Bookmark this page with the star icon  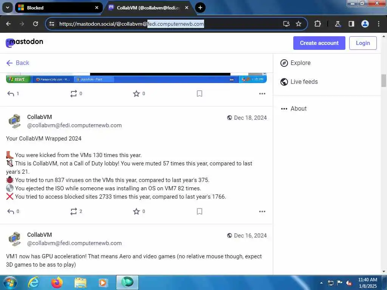tap(299, 24)
